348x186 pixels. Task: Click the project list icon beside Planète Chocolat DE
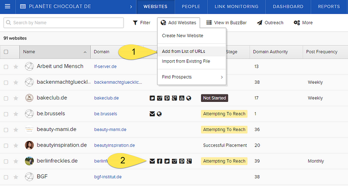[23, 7]
